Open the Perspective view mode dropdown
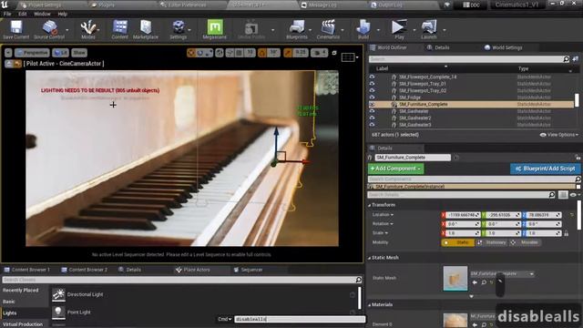This screenshot has width=583, height=328. pos(32,53)
